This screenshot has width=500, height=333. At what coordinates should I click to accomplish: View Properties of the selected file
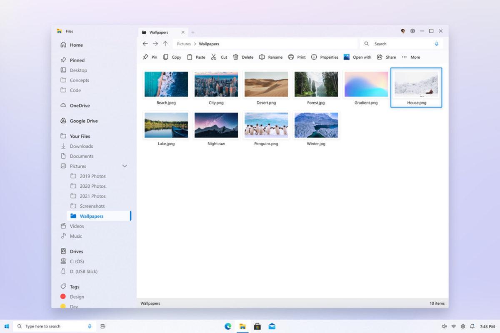coord(325,57)
